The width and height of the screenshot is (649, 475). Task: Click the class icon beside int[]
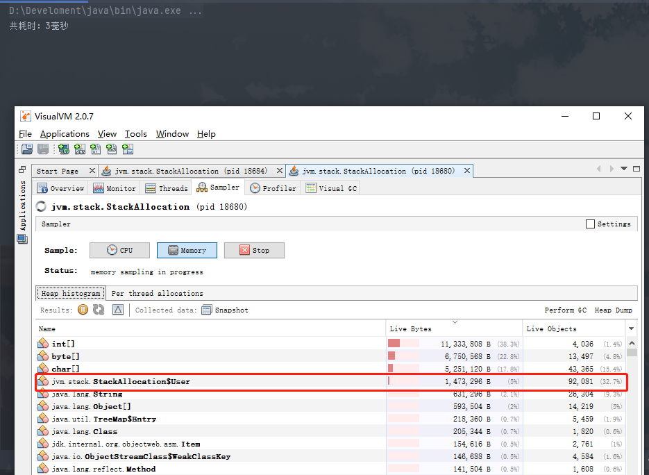pos(43,343)
